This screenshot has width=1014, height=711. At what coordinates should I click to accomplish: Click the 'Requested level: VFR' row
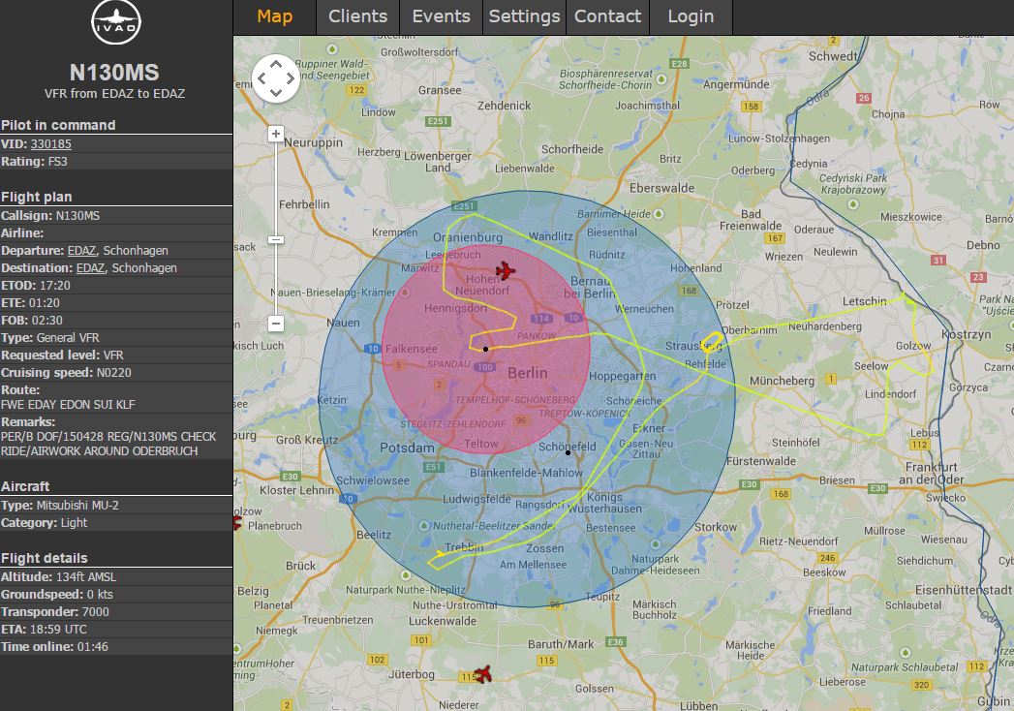[x=116, y=355]
